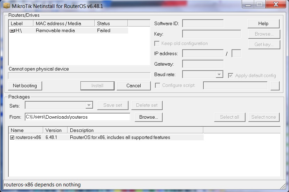Image resolution: width=289 pixels, height=192 pixels.
Task: Click the Install button
Action: pyautogui.click(x=97, y=86)
